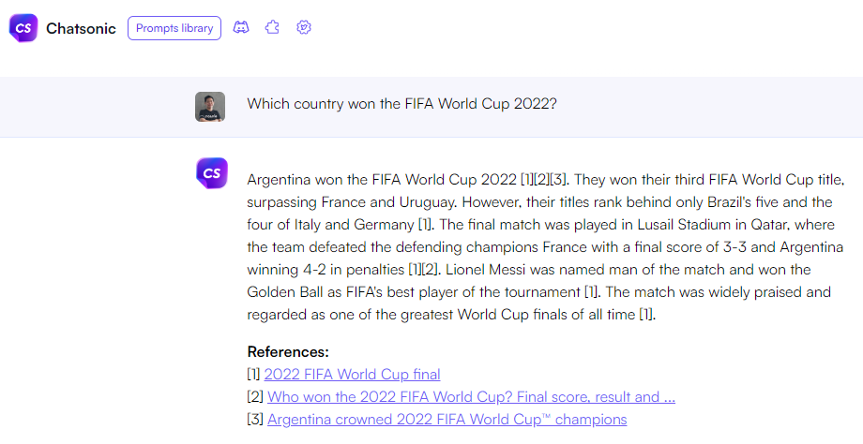Click the final [1] citation after "of all time"
The height and width of the screenshot is (444, 863).
click(646, 315)
